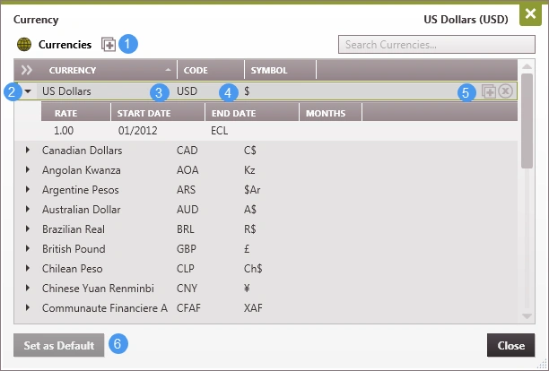Click the add currency icon beside Currencies
The height and width of the screenshot is (371, 549).
[109, 44]
